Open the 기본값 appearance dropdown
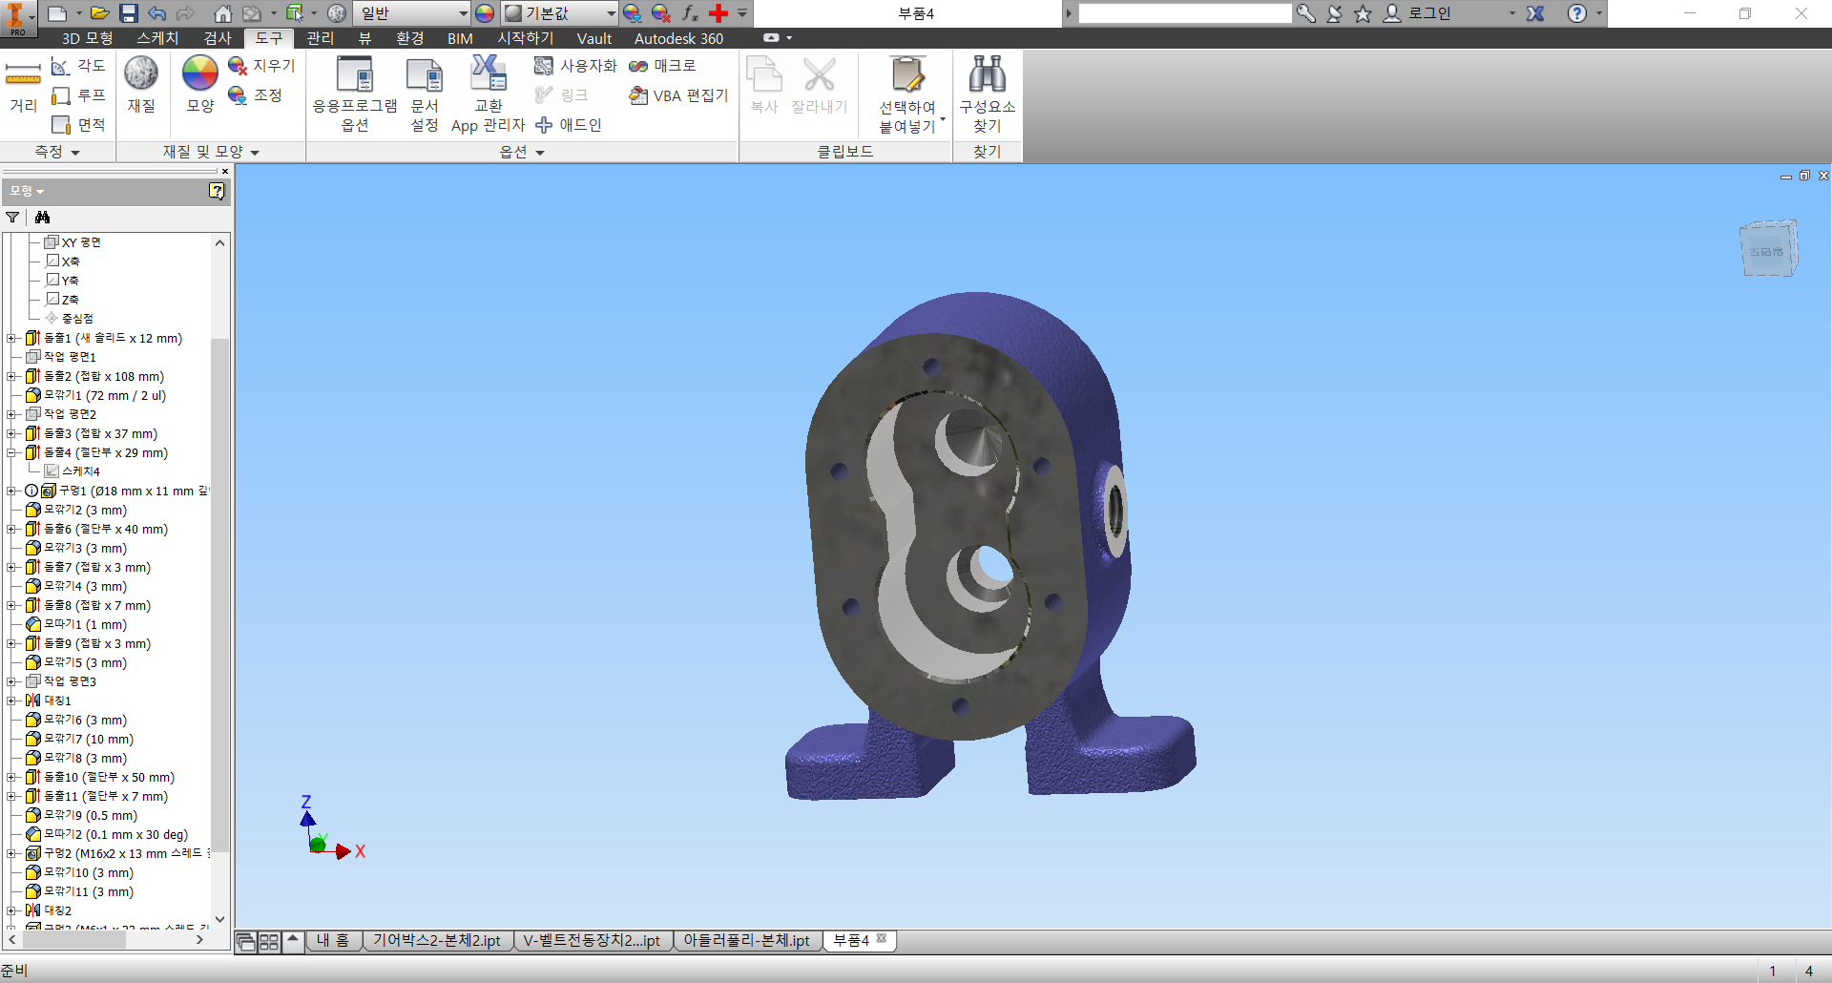 pos(560,13)
